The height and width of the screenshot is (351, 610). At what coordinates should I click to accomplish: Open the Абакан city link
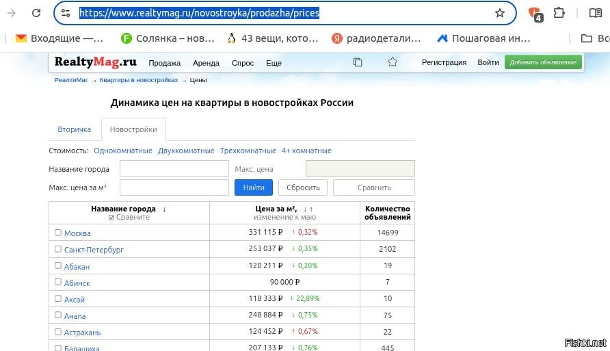pyautogui.click(x=77, y=267)
